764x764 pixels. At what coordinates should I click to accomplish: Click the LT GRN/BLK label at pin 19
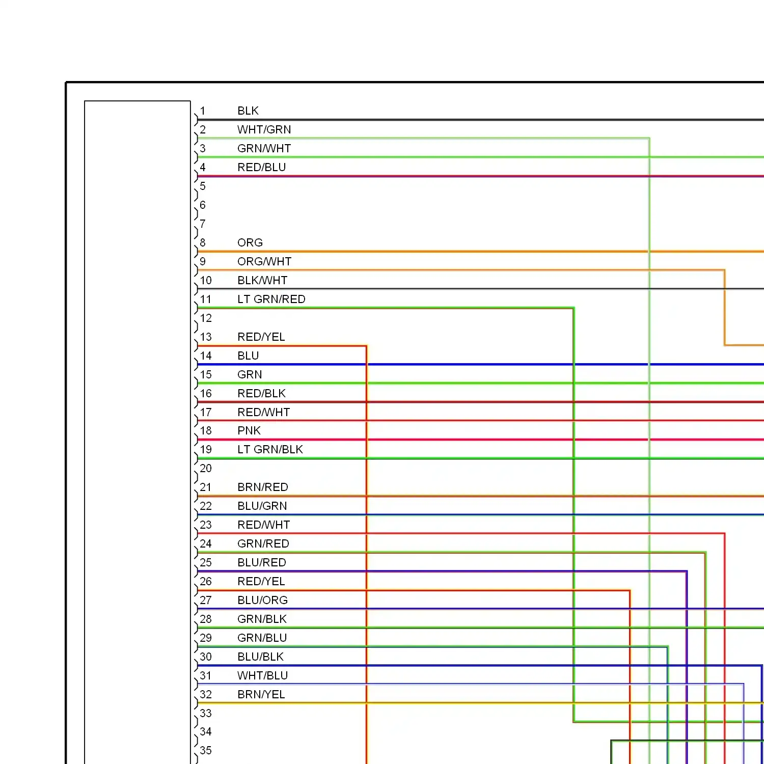click(x=270, y=449)
